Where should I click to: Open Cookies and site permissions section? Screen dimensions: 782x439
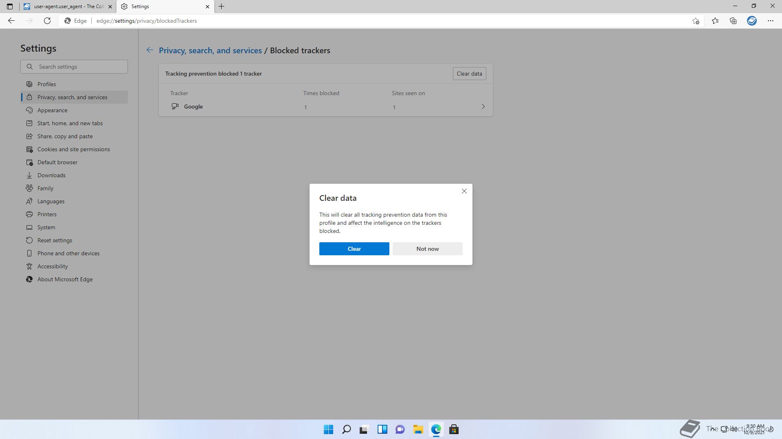click(x=73, y=149)
